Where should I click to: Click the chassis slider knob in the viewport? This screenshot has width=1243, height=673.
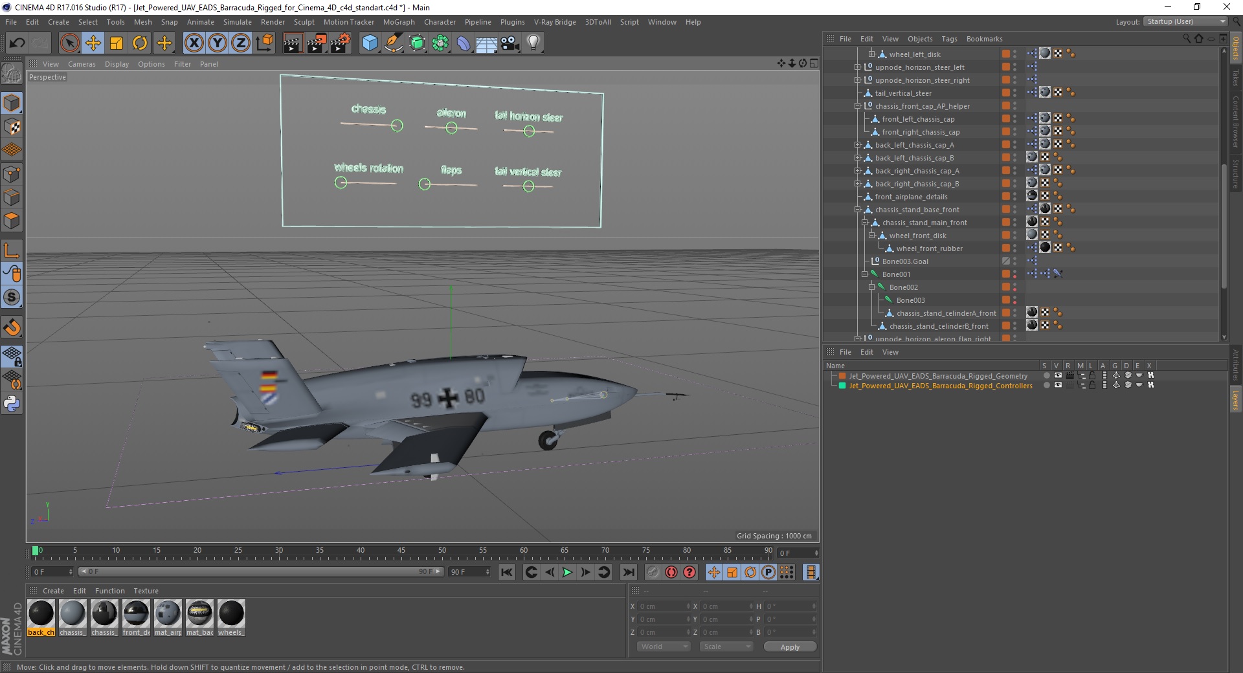[397, 126]
